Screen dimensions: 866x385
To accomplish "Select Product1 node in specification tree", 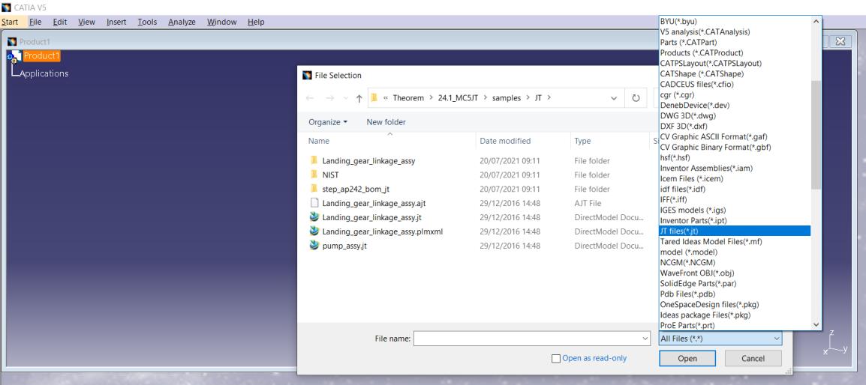I will tap(41, 55).
